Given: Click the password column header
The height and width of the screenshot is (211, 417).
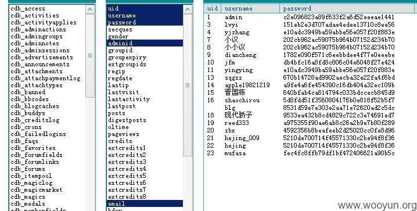Looking at the screenshot, I should pos(347,9).
